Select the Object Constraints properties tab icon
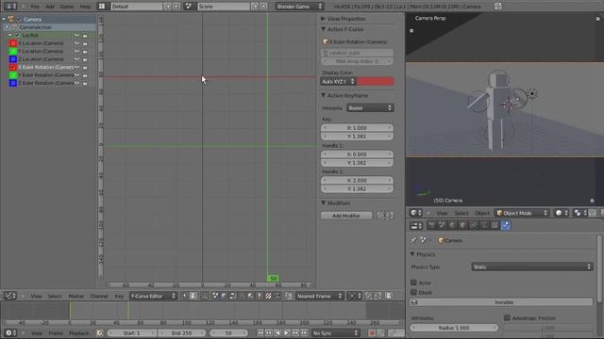 474,226
